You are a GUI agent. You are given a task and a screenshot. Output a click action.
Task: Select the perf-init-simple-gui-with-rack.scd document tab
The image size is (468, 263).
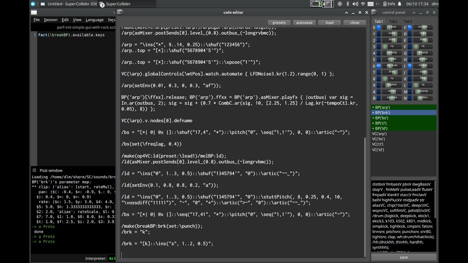86,27
